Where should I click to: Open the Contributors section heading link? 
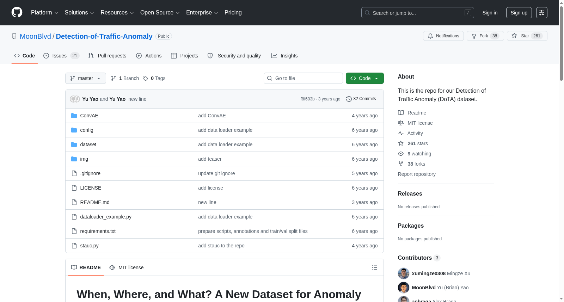point(419,258)
